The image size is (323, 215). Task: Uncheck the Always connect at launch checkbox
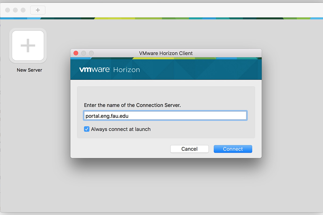[87, 129]
